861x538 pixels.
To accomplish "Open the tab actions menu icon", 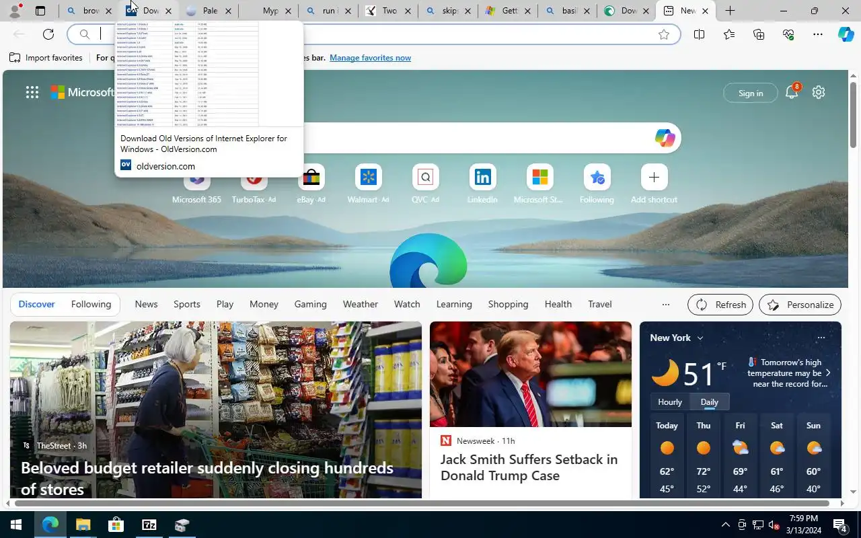I will click(40, 11).
